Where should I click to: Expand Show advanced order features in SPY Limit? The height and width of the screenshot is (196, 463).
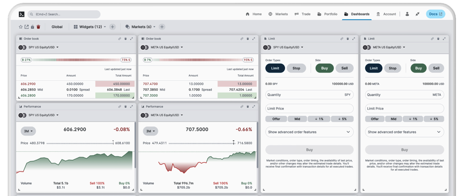(x=309, y=132)
